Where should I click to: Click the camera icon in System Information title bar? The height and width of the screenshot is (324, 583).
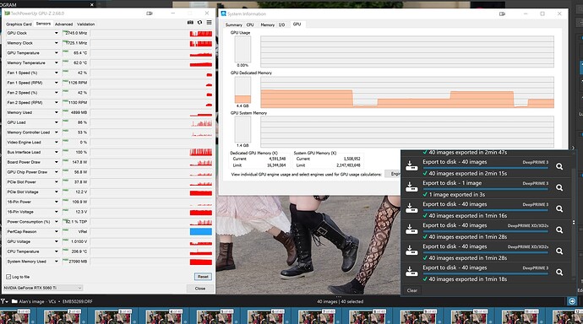pyautogui.click(x=503, y=13)
